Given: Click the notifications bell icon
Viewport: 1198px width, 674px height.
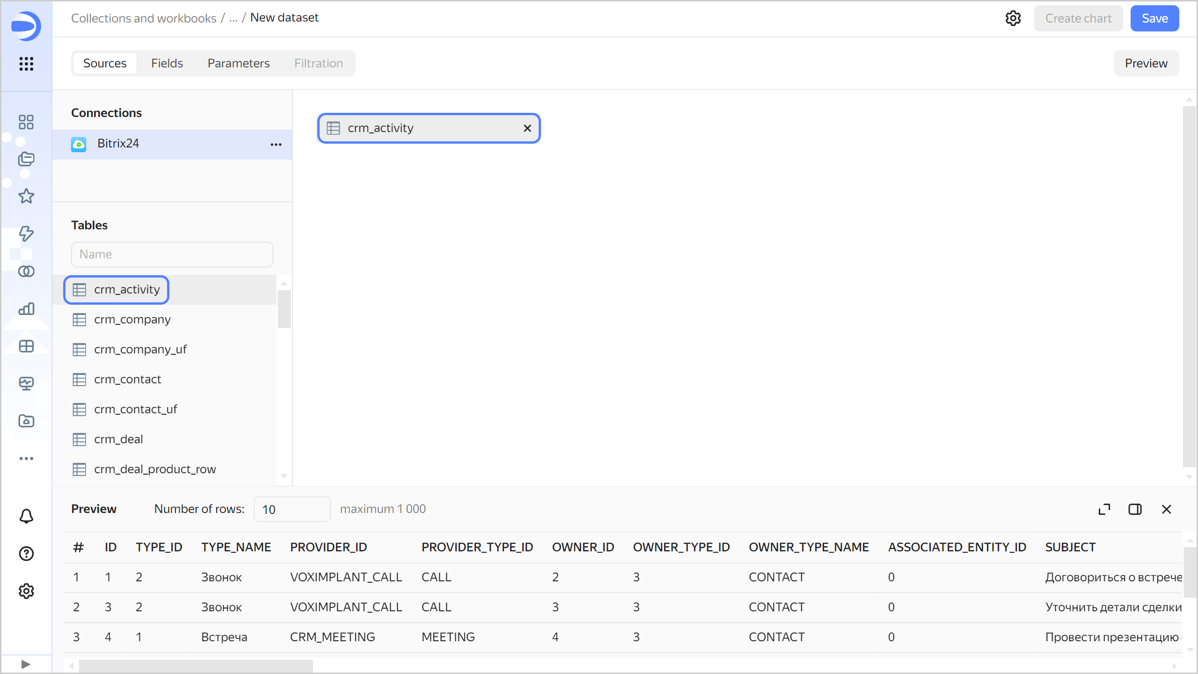Looking at the screenshot, I should pos(26,516).
